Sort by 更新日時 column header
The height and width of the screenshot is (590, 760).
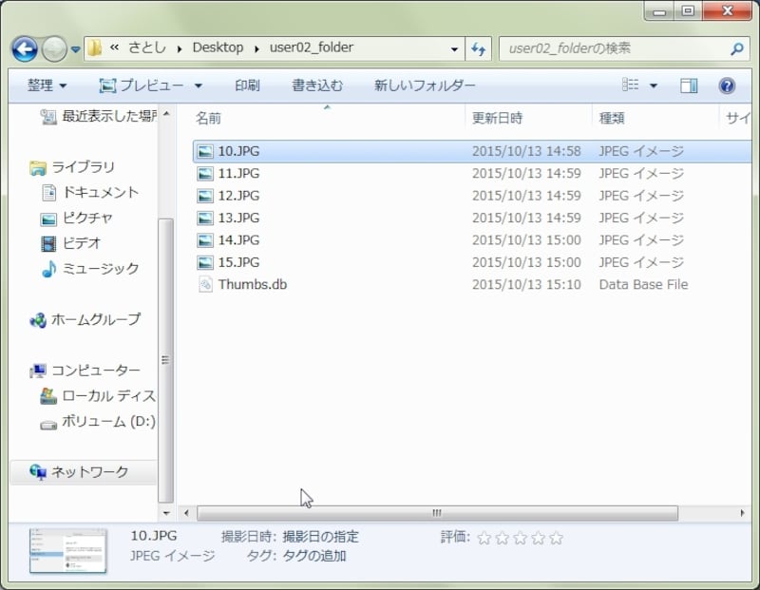[497, 119]
